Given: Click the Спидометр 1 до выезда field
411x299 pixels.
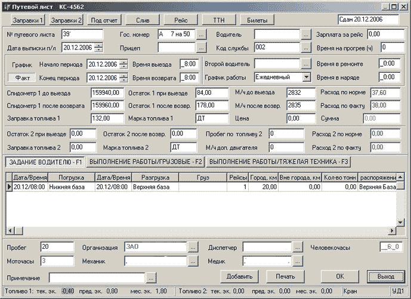Looking at the screenshot, I should pyautogui.click(x=107, y=93).
